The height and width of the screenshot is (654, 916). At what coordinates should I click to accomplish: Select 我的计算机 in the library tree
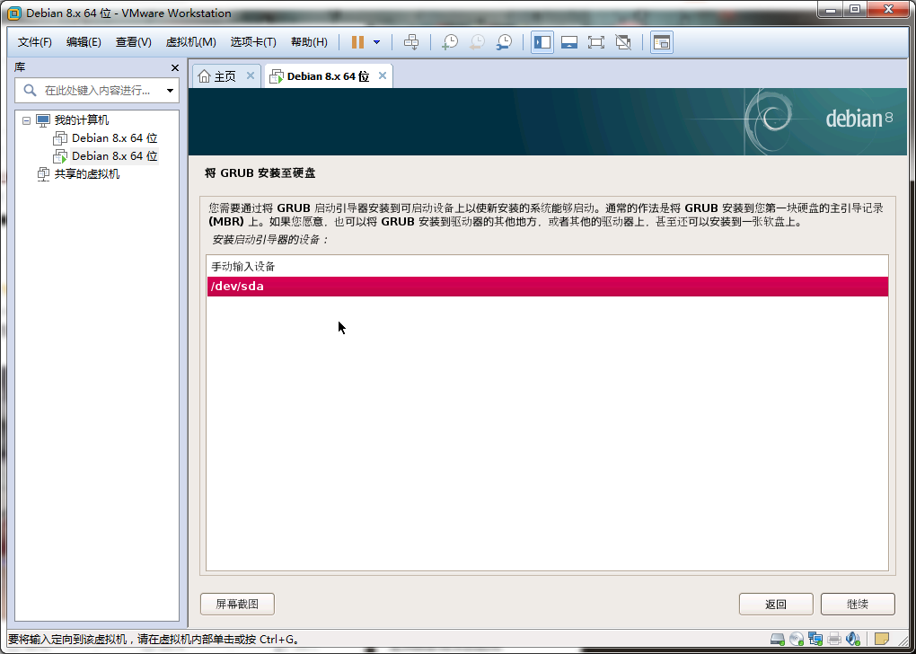coord(81,120)
